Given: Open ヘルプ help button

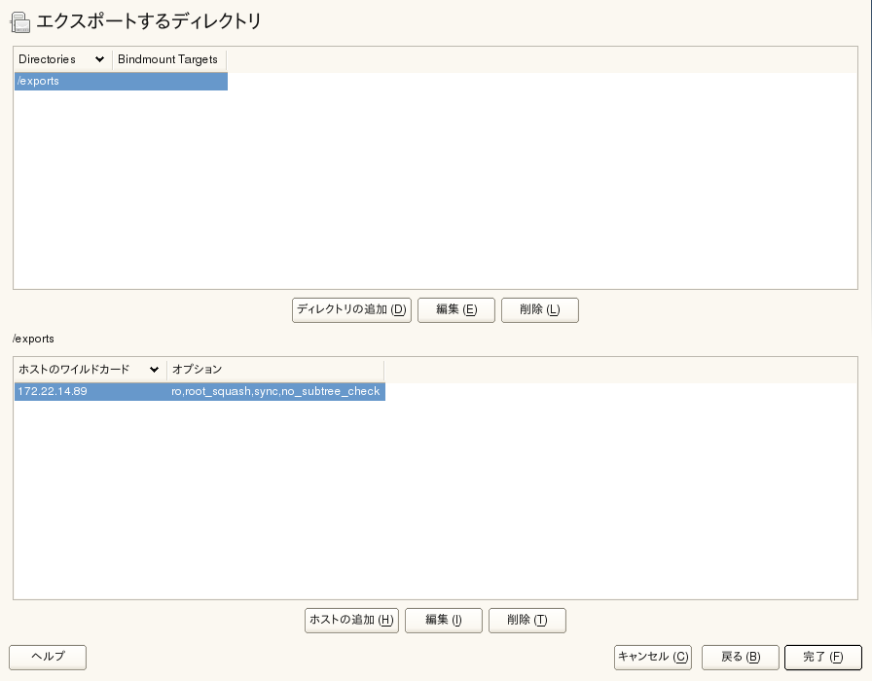Looking at the screenshot, I should click(x=48, y=657).
